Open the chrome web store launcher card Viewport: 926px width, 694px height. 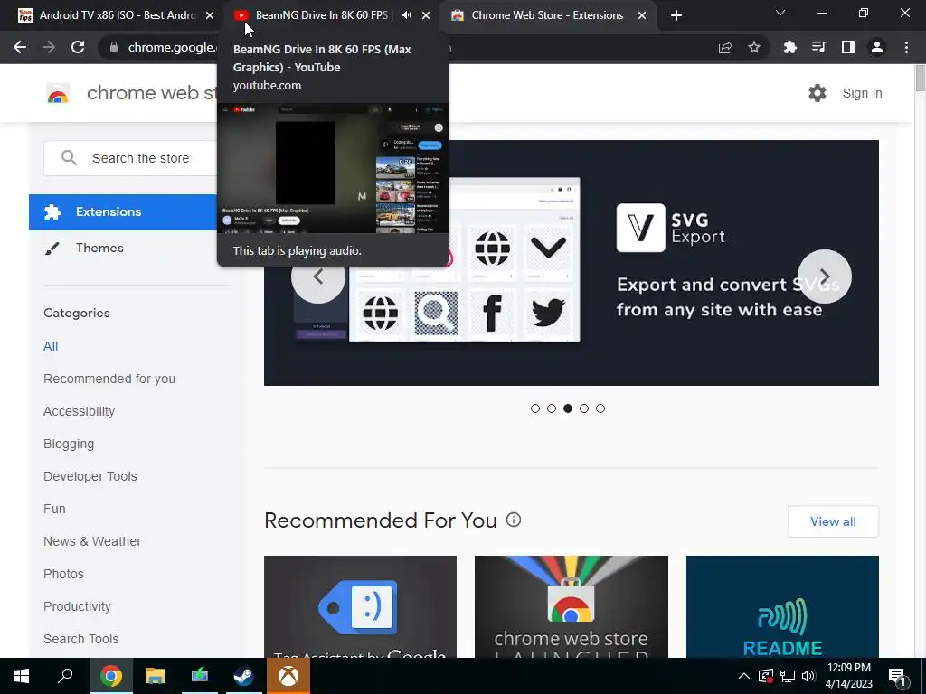[x=572, y=606]
